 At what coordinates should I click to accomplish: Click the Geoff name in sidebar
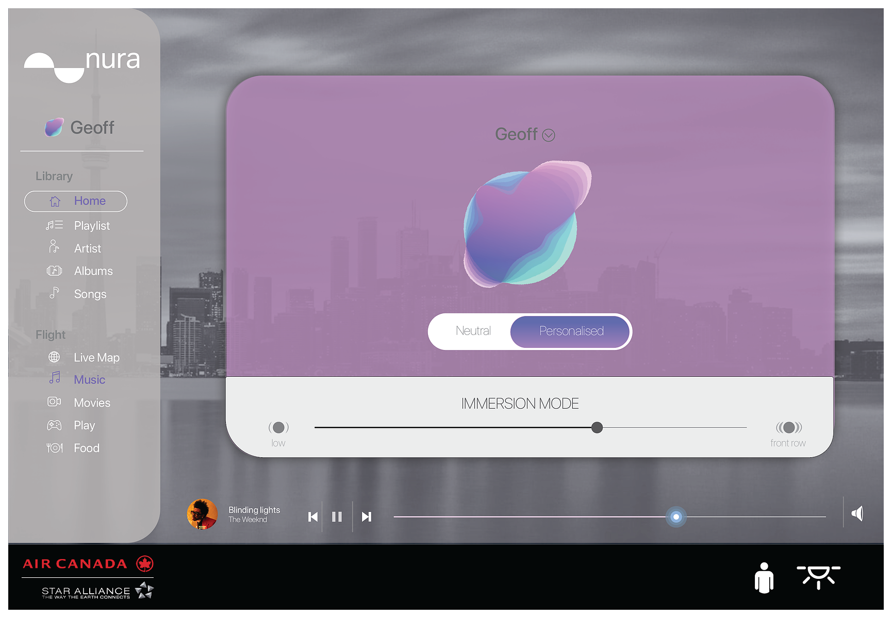tap(92, 128)
